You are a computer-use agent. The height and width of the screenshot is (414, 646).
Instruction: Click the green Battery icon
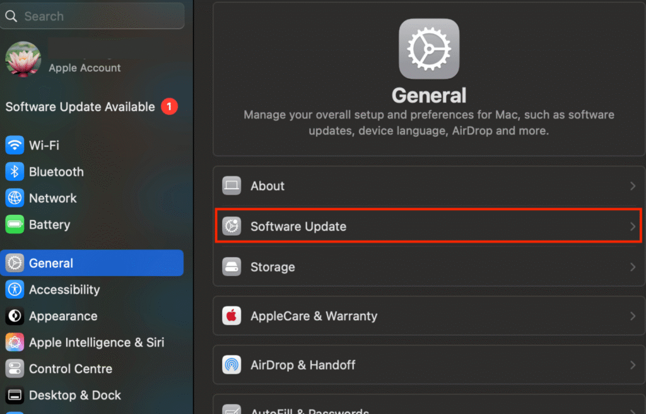tap(15, 224)
